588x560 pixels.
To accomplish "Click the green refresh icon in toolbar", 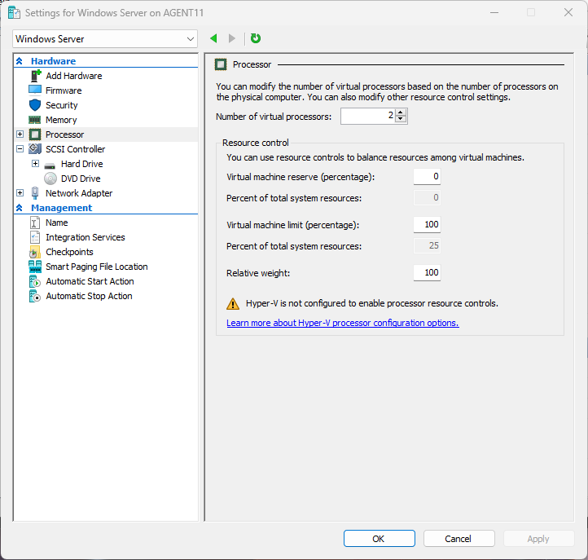I will [x=256, y=38].
